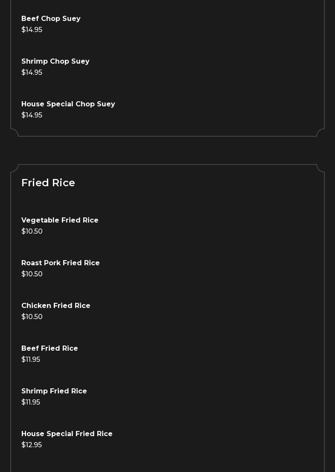Screen dimensions: 335x472
Task: Click the $12.95 price
Action: coord(32,445)
